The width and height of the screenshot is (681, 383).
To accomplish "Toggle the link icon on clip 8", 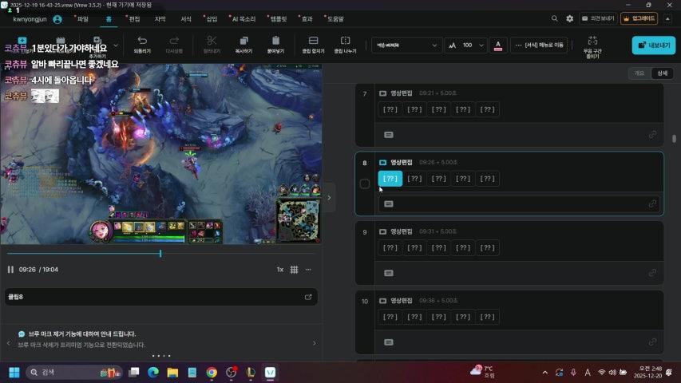I will (x=652, y=204).
